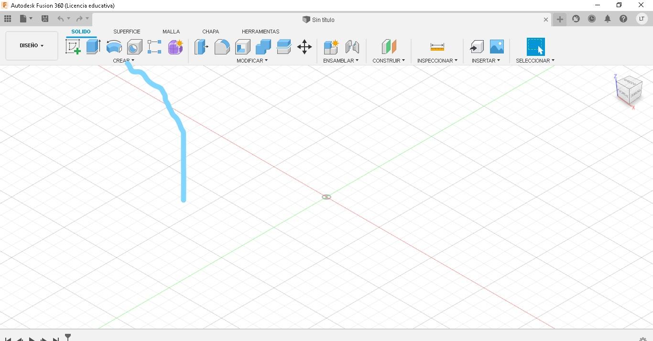The height and width of the screenshot is (341, 653).
Task: Select the Measure ruler tool
Action: click(x=437, y=47)
